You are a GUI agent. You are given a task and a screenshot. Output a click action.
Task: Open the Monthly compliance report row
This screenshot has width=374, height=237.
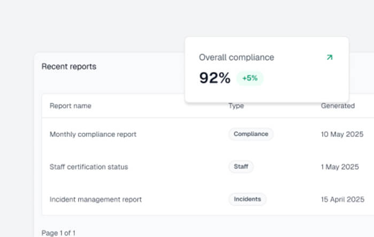(208, 134)
